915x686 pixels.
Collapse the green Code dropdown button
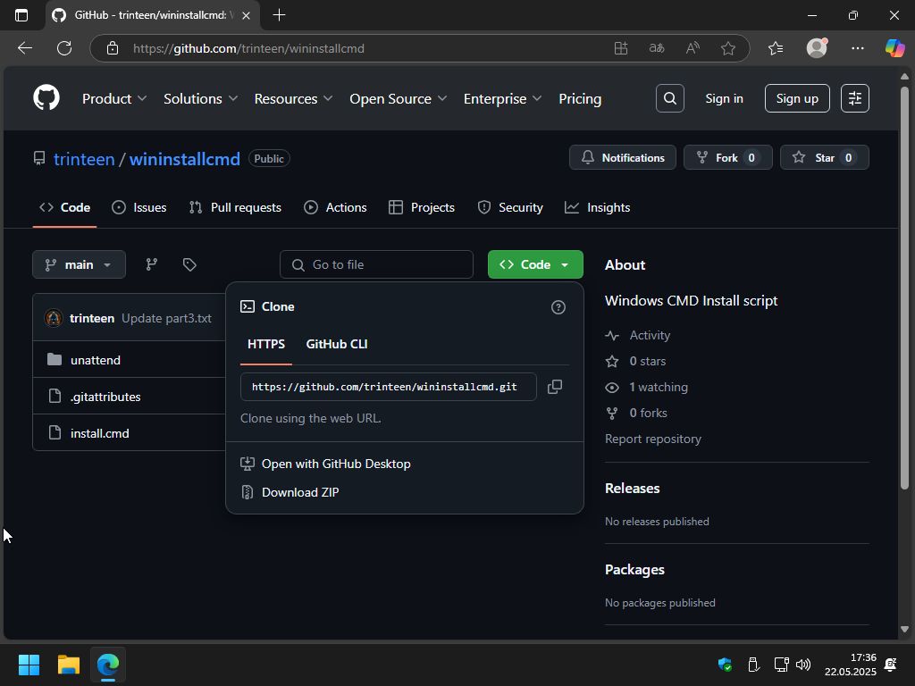(535, 264)
